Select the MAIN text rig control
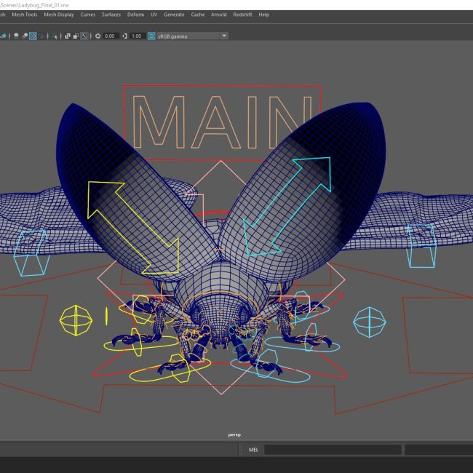Image resolution: width=473 pixels, height=473 pixels. click(x=223, y=122)
